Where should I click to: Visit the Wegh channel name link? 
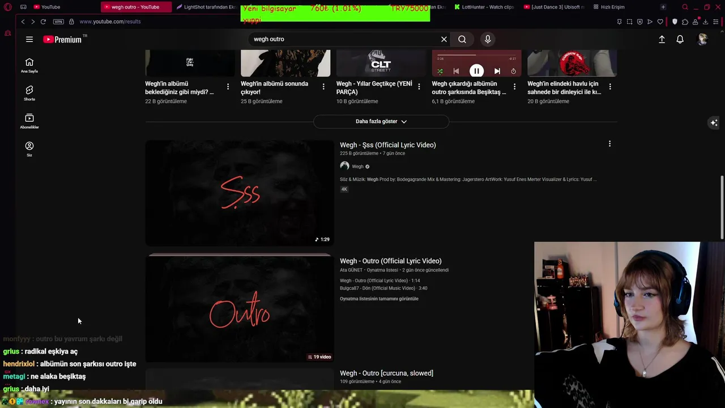[x=357, y=167]
